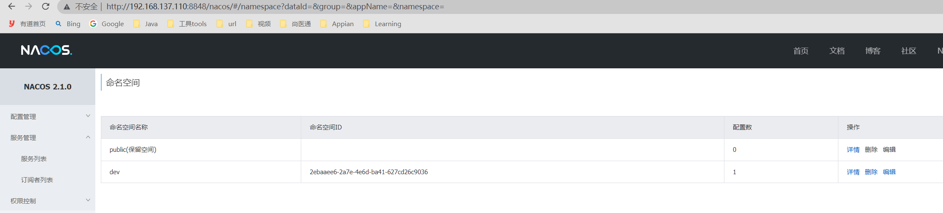Click the insecure site warning icon
Image resolution: width=943 pixels, height=213 pixels.
coord(67,7)
